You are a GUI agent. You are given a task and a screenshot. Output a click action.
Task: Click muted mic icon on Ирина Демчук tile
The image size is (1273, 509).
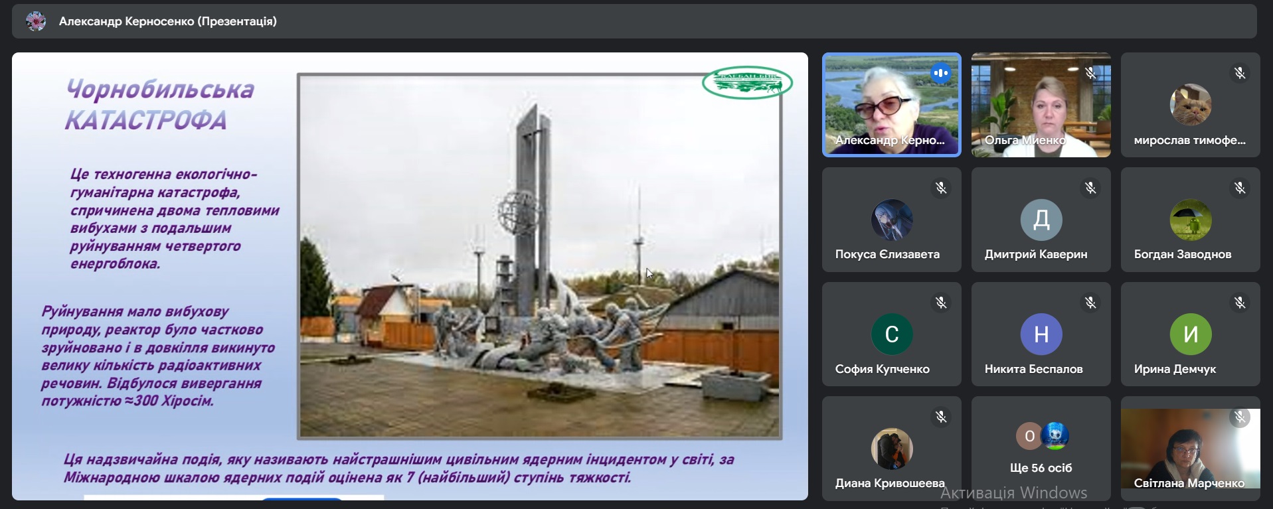(x=1240, y=303)
